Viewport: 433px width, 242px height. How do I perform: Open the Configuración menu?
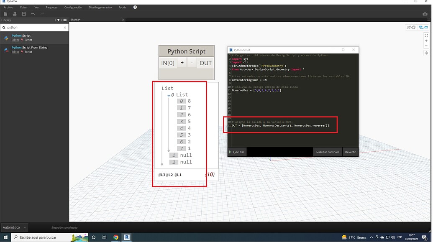(73, 7)
